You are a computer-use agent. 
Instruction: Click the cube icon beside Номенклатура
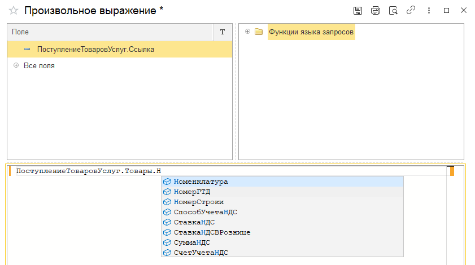(167, 182)
